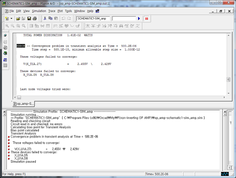
Task: Click the green display control sidebar icon
Action: [5, 53]
